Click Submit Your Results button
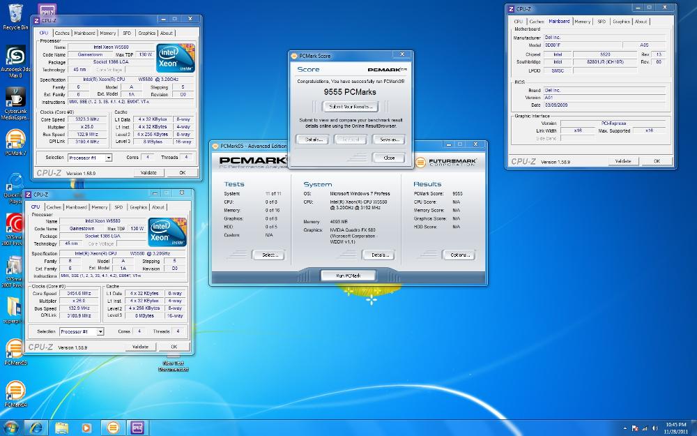 [351, 107]
